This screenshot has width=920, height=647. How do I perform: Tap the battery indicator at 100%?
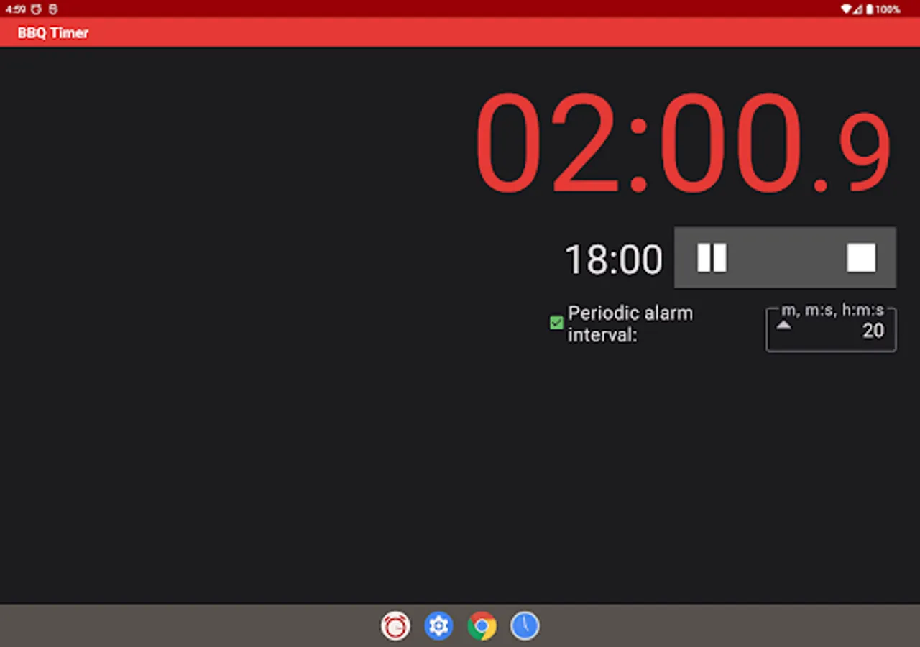pos(883,9)
